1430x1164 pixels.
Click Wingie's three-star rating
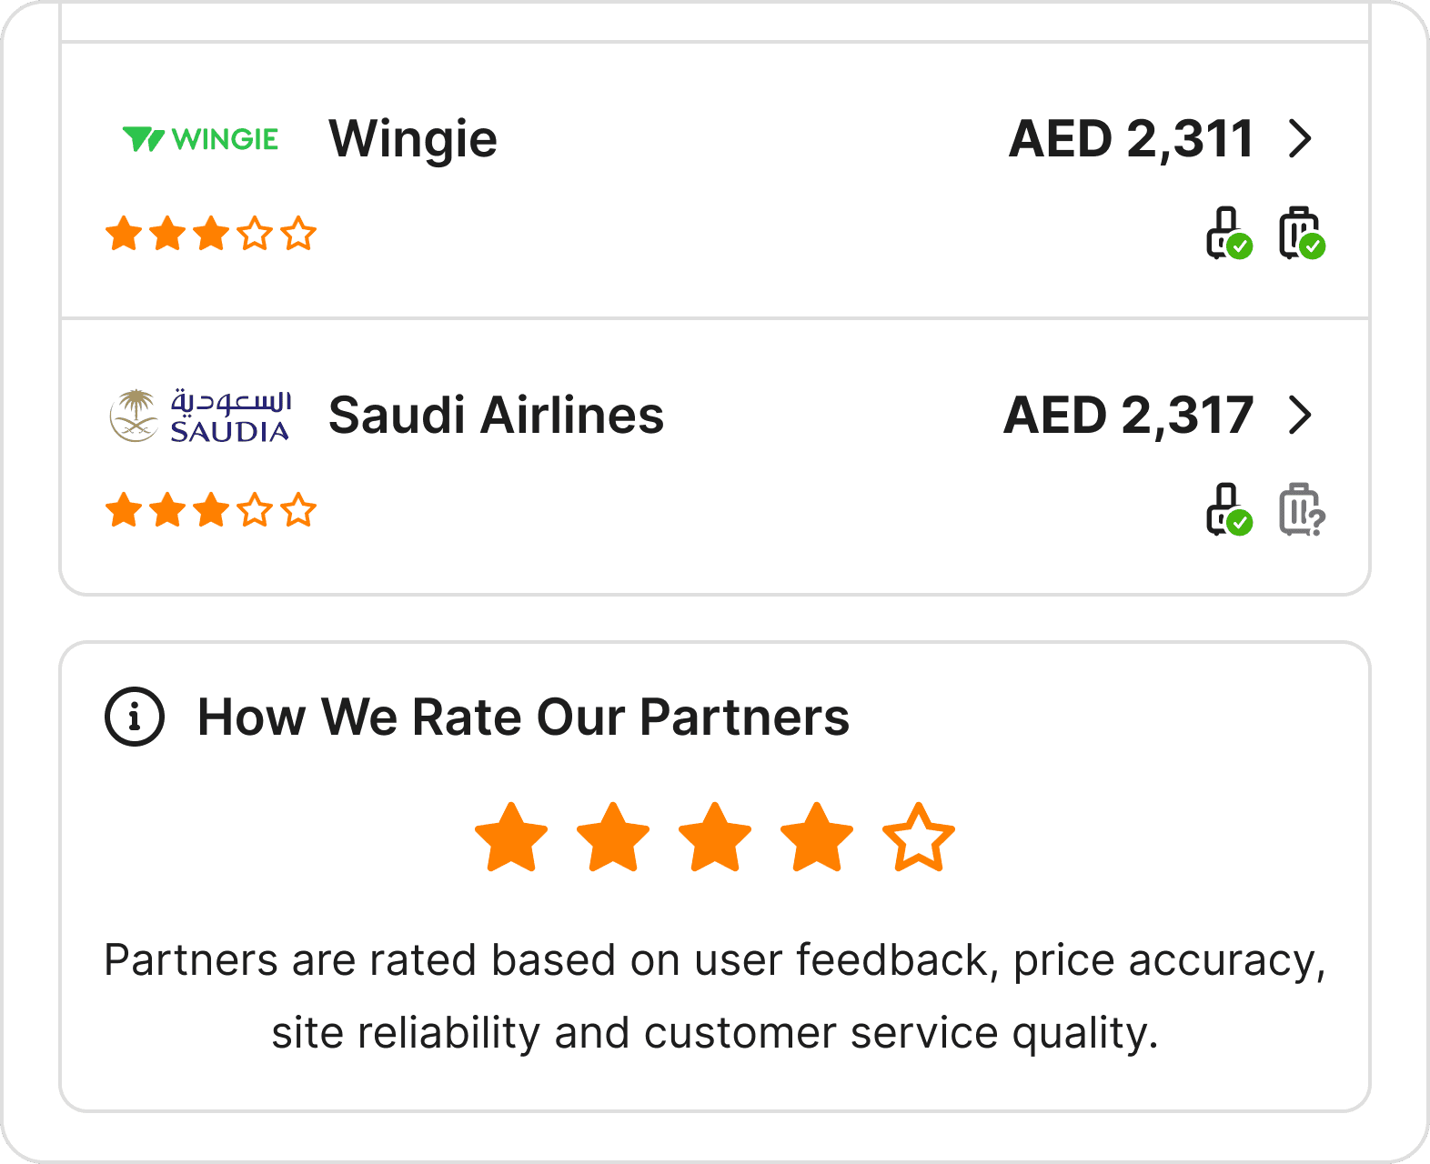pyautogui.click(x=211, y=234)
